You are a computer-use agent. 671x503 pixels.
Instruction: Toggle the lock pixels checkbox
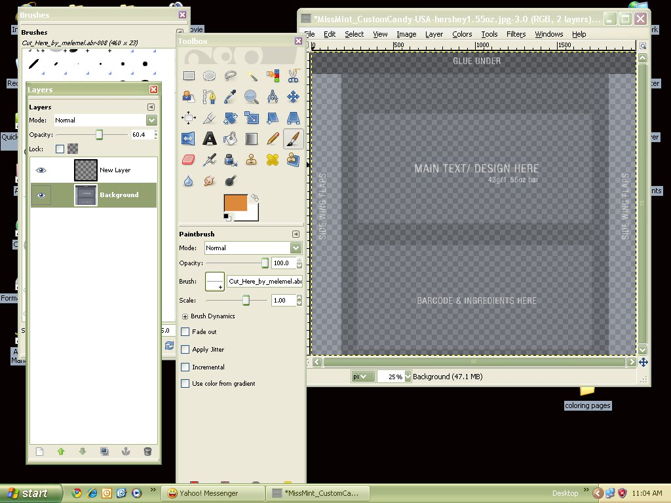[60, 149]
